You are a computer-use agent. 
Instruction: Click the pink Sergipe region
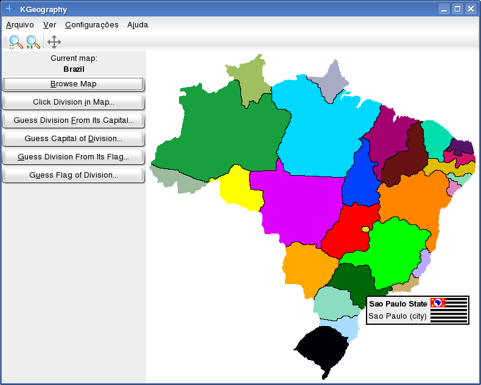(452, 187)
